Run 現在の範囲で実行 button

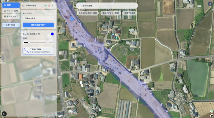pos(38,25)
